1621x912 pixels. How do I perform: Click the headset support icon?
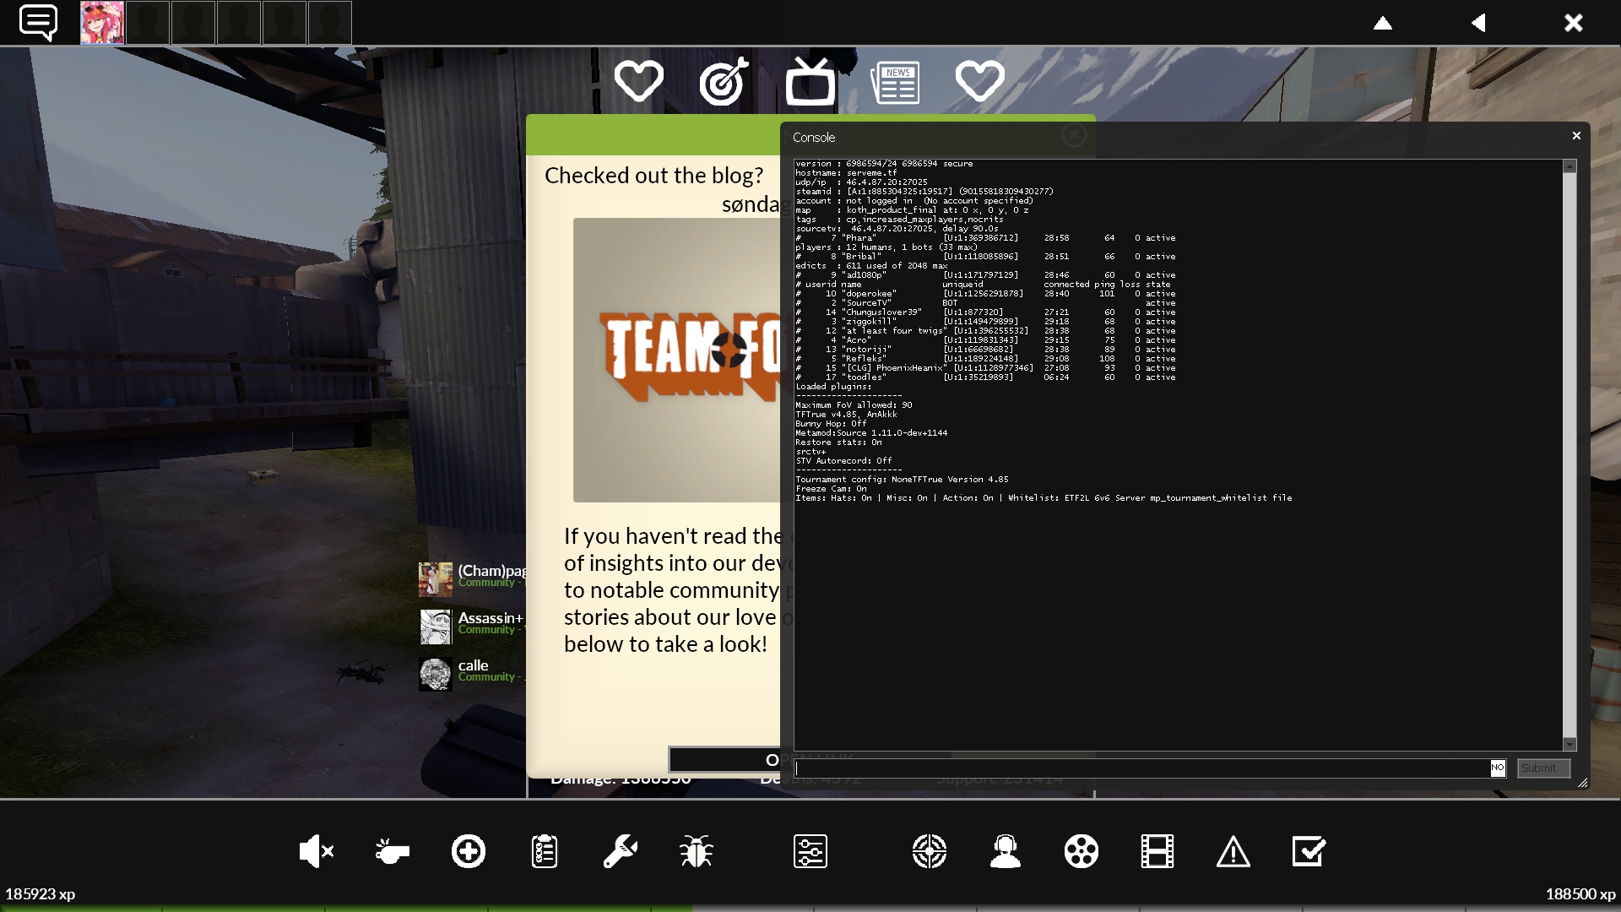pos(1006,851)
